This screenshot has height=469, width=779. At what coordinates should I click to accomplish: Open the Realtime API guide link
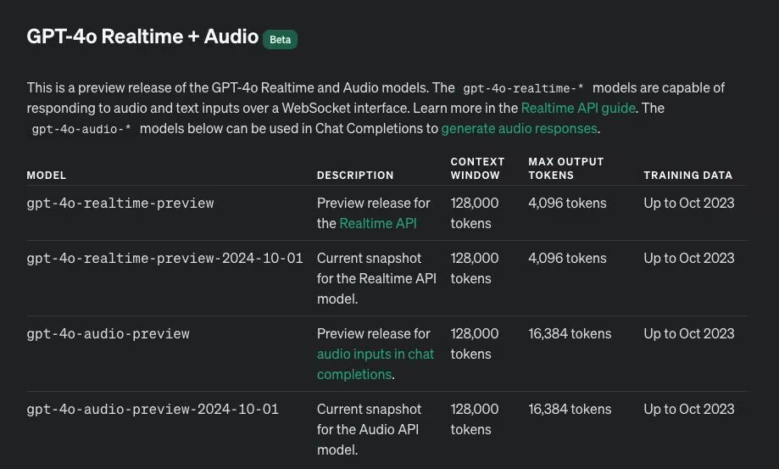point(578,109)
